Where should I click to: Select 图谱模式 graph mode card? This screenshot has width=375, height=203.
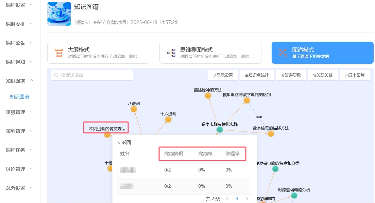coord(322,53)
